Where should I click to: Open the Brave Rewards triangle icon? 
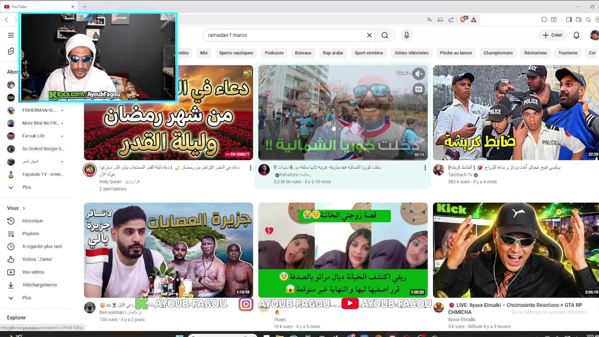click(474, 20)
